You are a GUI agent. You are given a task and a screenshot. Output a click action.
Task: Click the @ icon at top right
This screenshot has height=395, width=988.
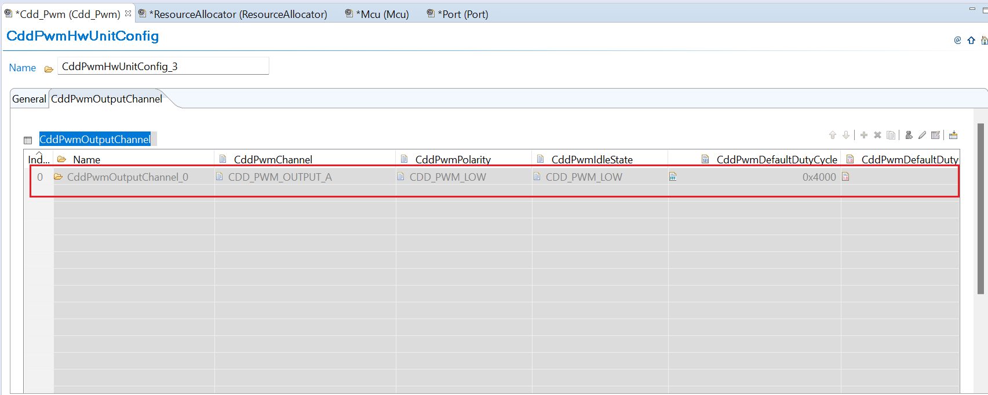(957, 40)
